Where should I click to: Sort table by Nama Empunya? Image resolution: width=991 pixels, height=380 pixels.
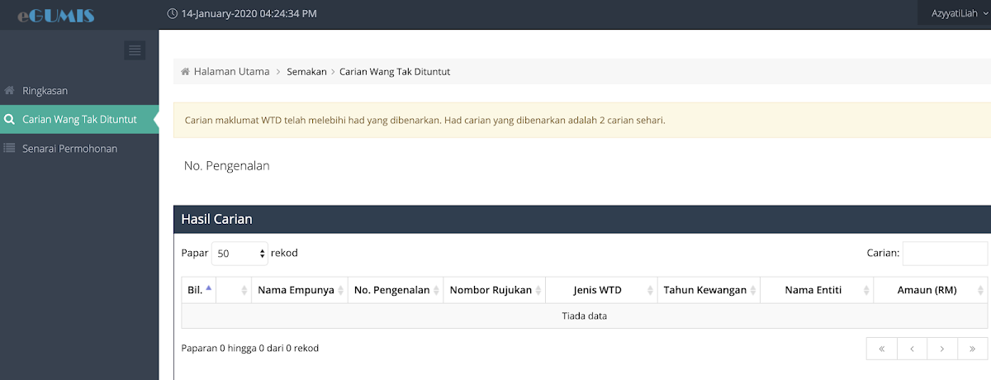[300, 290]
